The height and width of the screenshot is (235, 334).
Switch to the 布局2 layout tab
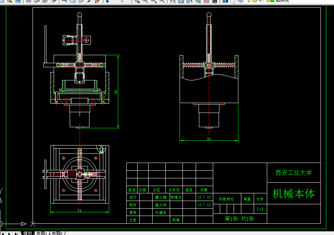click(57, 233)
